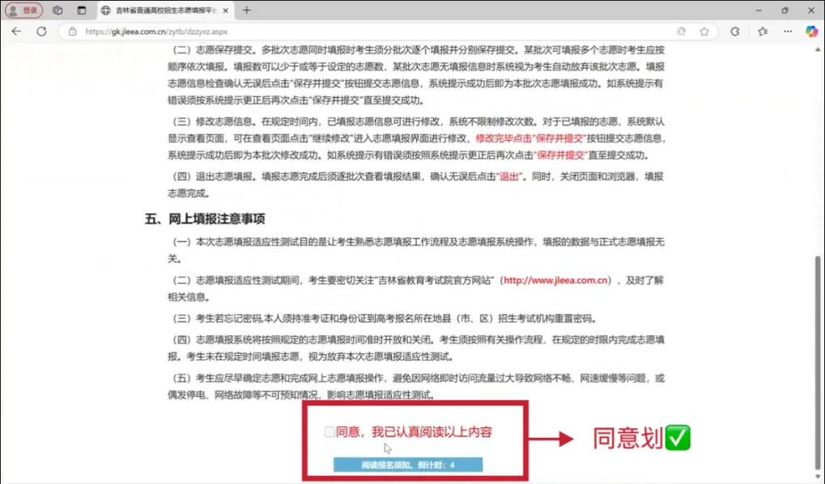Open browser extensions icon in toolbar

[x=735, y=32]
